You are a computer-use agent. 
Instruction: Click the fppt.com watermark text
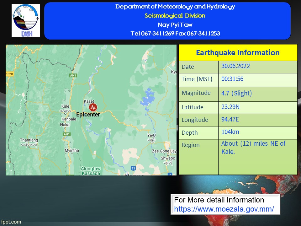click(11, 222)
